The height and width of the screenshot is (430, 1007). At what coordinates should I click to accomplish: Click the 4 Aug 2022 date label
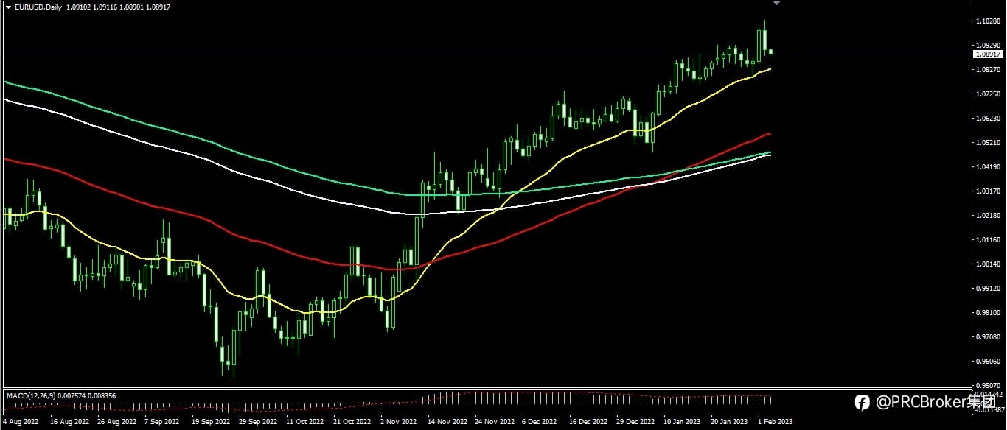pyautogui.click(x=21, y=422)
